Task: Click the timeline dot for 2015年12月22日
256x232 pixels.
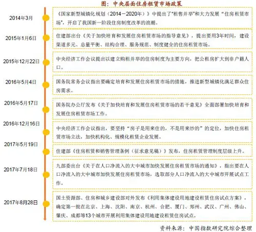Action: tap(46, 62)
